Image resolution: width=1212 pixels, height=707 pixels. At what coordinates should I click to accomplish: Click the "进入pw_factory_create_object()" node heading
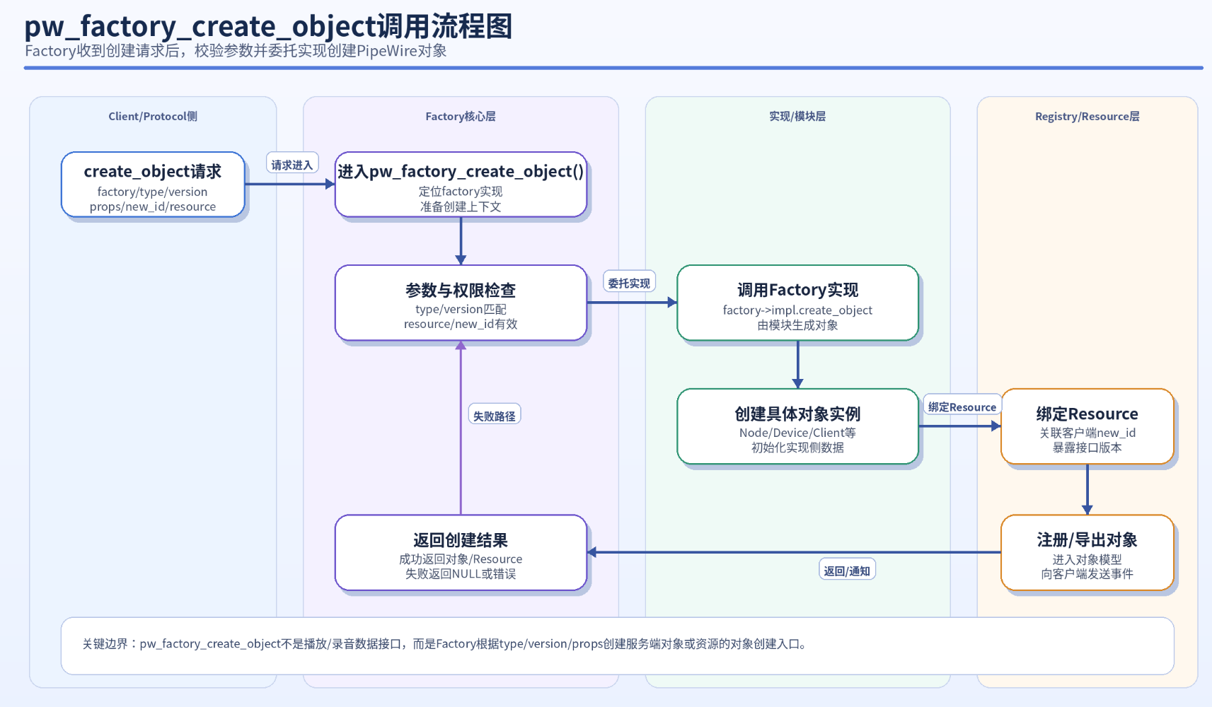(x=461, y=172)
